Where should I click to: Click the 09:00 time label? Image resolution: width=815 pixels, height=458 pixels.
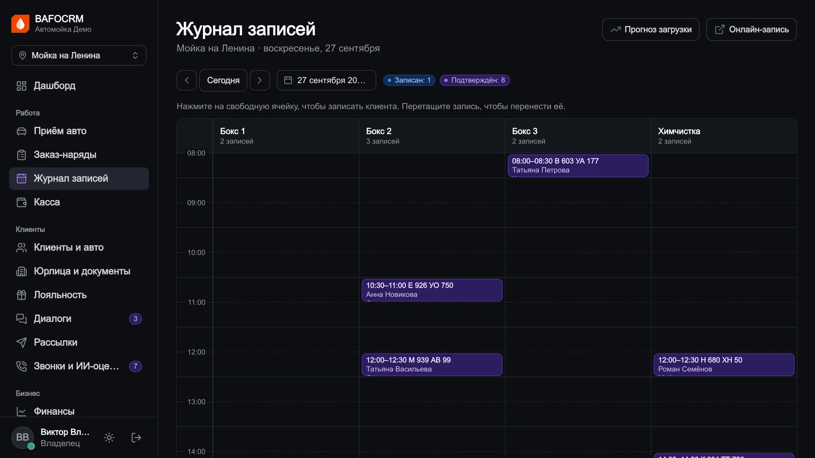point(196,203)
